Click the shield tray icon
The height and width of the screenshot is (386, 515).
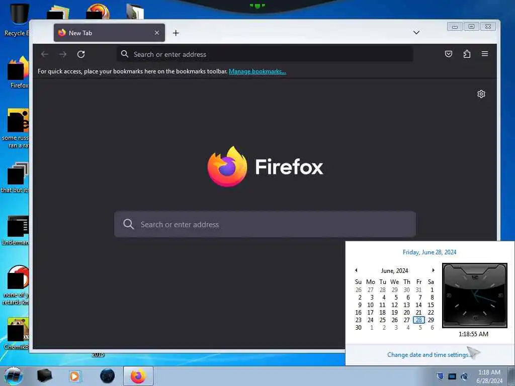tap(440, 376)
